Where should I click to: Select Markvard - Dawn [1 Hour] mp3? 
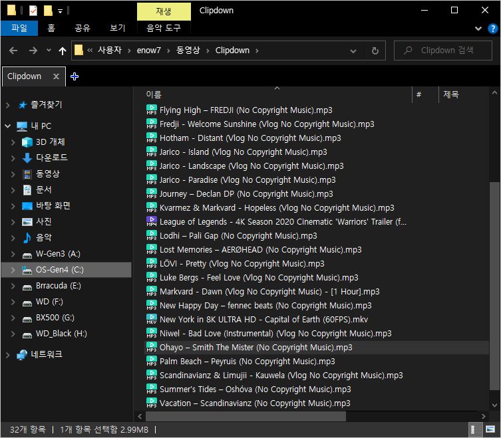[x=269, y=292]
